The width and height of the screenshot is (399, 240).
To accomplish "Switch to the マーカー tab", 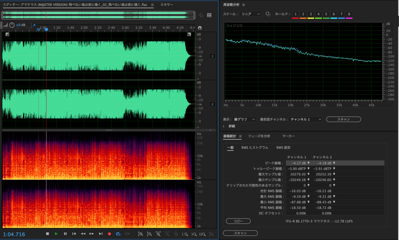I will [288, 136].
